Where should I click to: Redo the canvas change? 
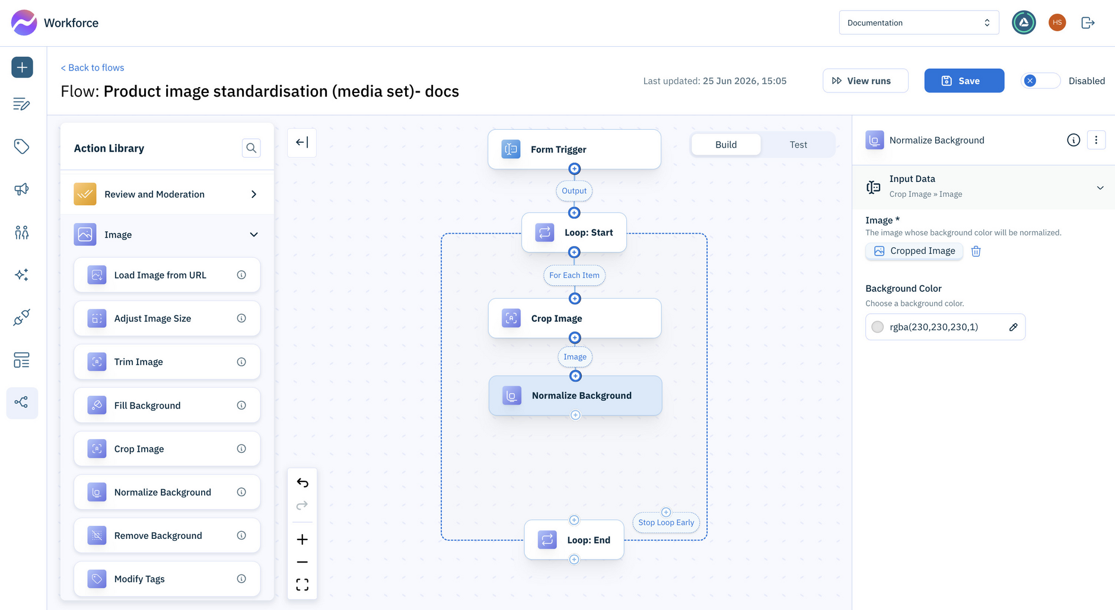302,505
